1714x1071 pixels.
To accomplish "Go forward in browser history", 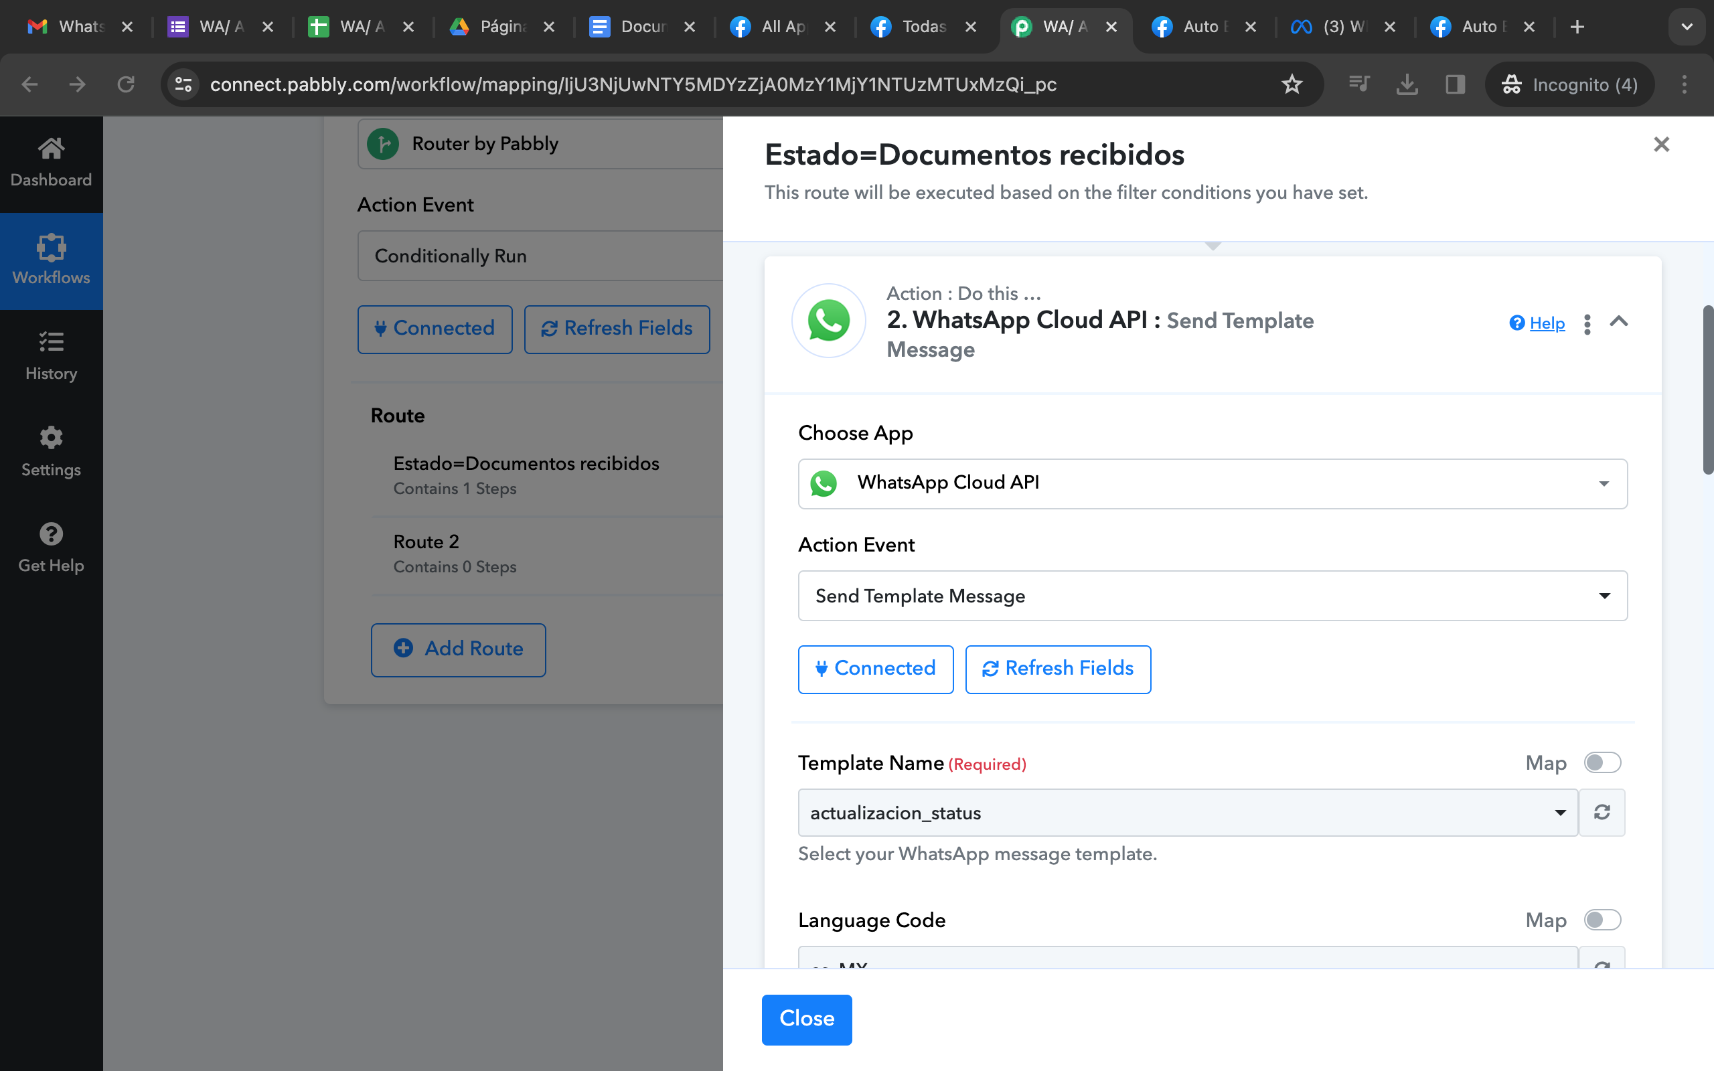I will click(78, 84).
